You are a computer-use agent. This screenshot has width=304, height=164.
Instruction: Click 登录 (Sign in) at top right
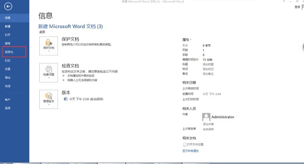[x=297, y=7]
